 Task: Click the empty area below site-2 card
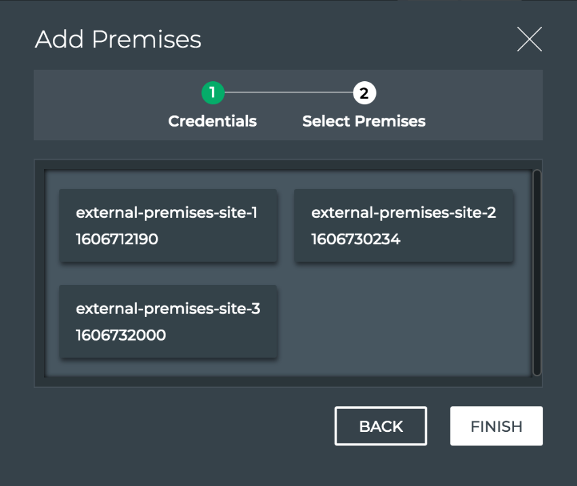tap(404, 319)
